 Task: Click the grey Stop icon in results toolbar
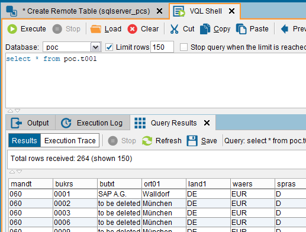[113, 141]
